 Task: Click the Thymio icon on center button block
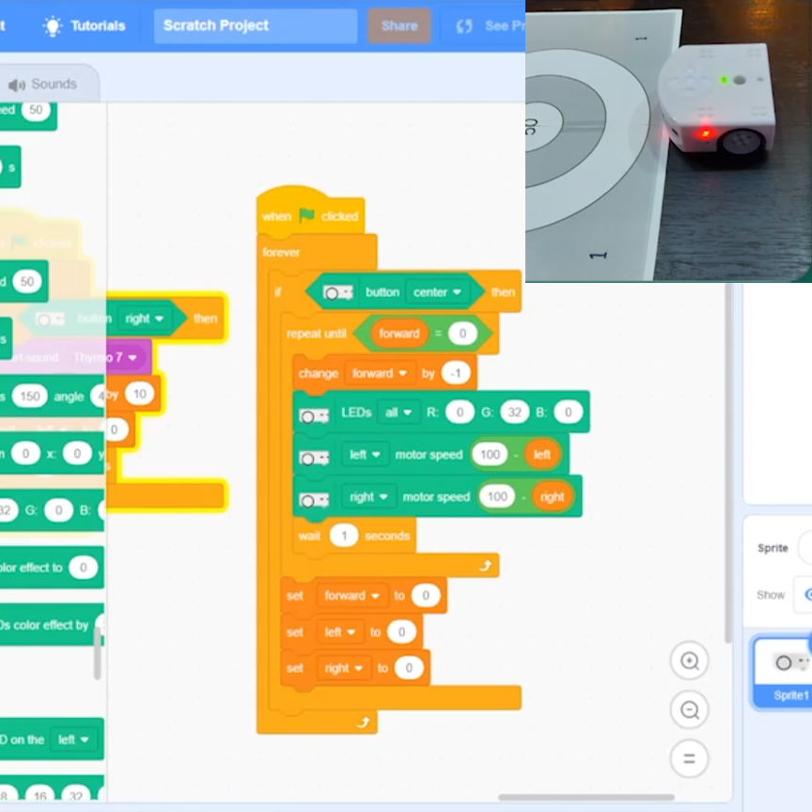pos(337,292)
